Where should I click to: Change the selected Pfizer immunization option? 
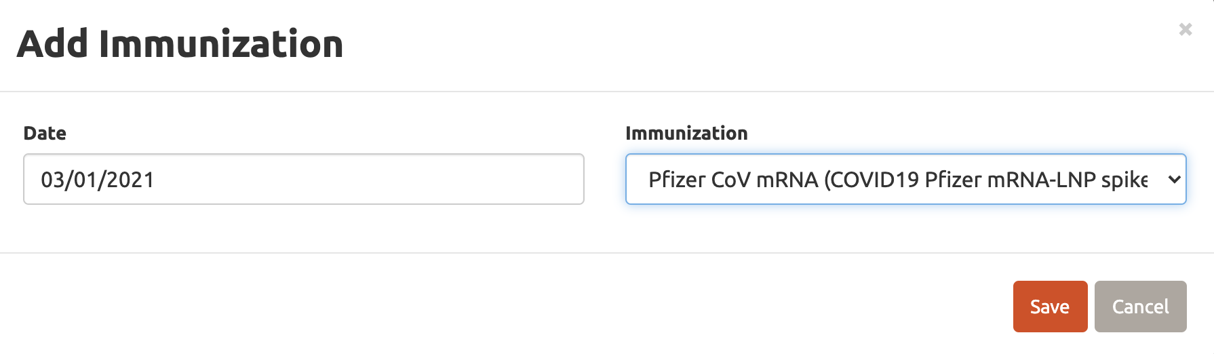coord(905,179)
